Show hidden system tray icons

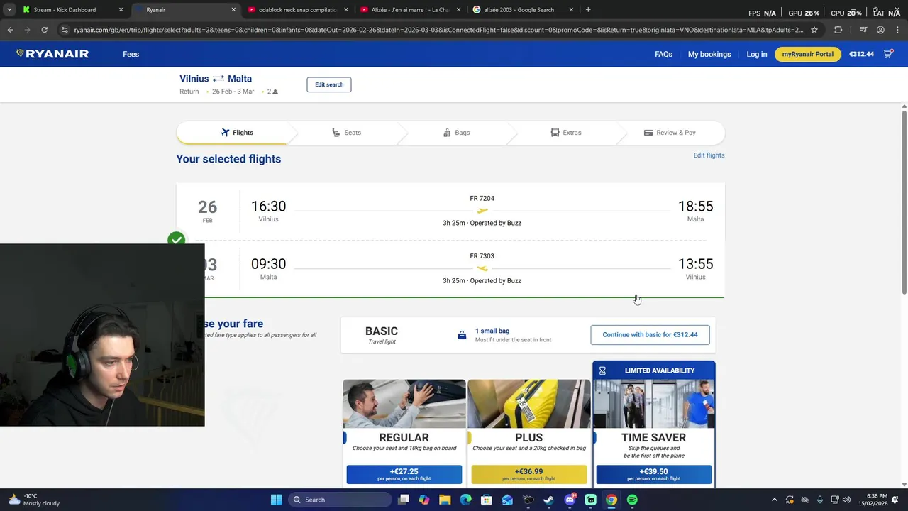click(774, 500)
